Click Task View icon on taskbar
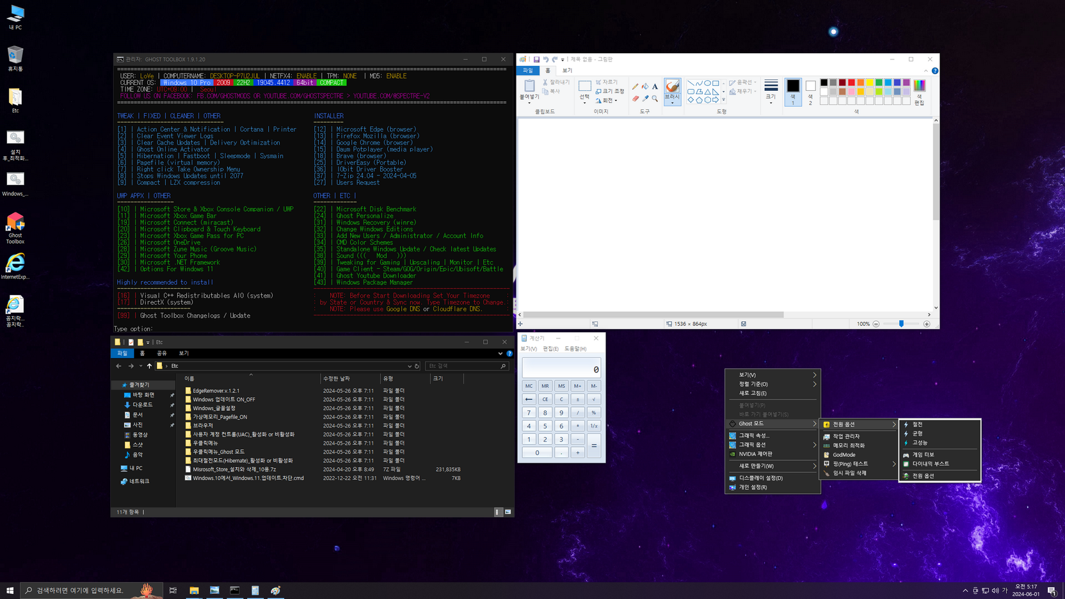This screenshot has height=599, width=1065. (x=173, y=590)
